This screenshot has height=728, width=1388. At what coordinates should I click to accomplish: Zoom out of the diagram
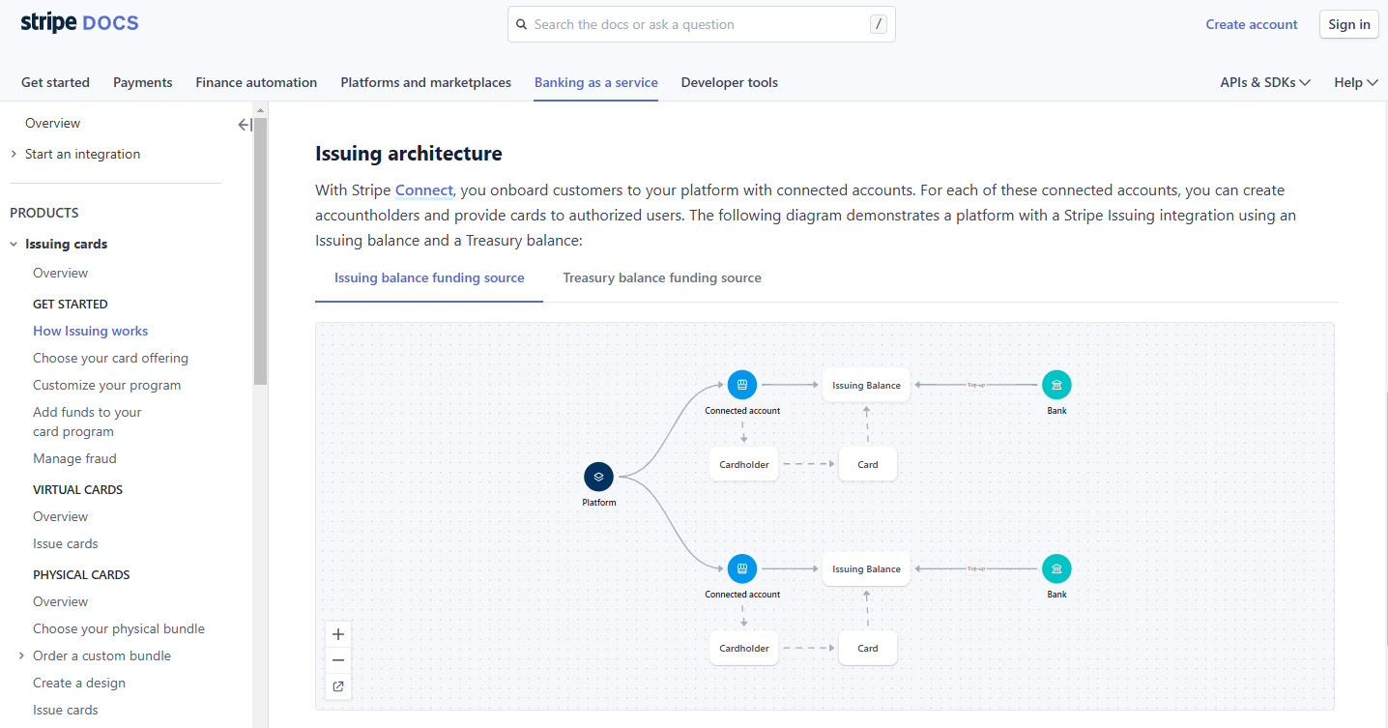[x=338, y=661]
